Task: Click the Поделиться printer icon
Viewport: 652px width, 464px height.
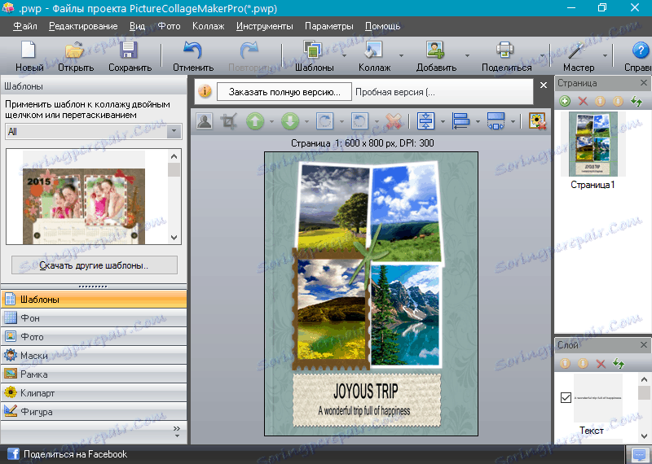Action: [x=505, y=50]
